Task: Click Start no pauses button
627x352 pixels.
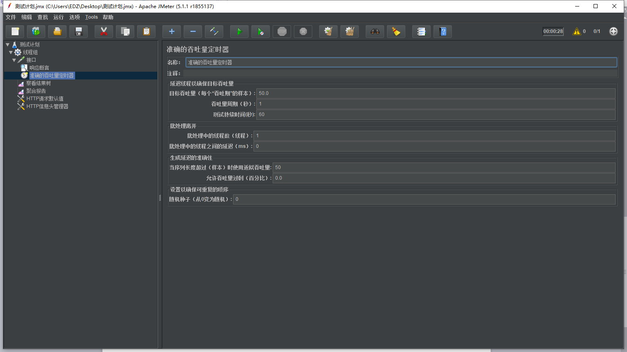Action: [x=260, y=31]
